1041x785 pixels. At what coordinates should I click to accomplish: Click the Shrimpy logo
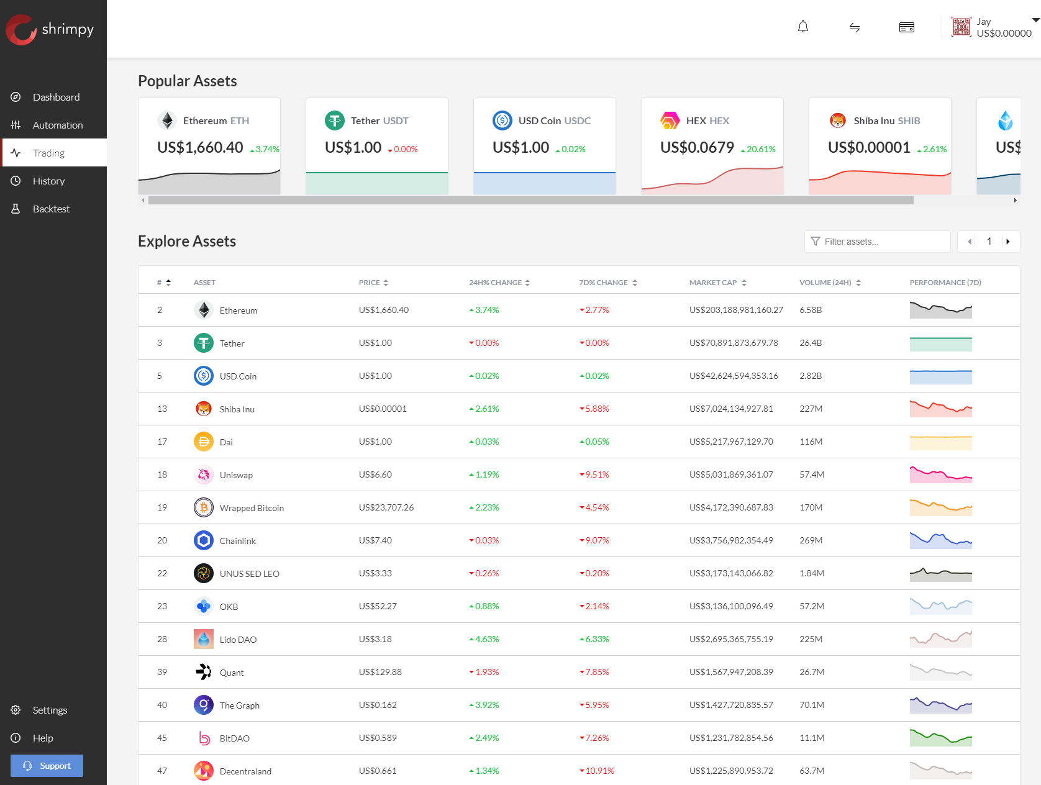coord(50,29)
